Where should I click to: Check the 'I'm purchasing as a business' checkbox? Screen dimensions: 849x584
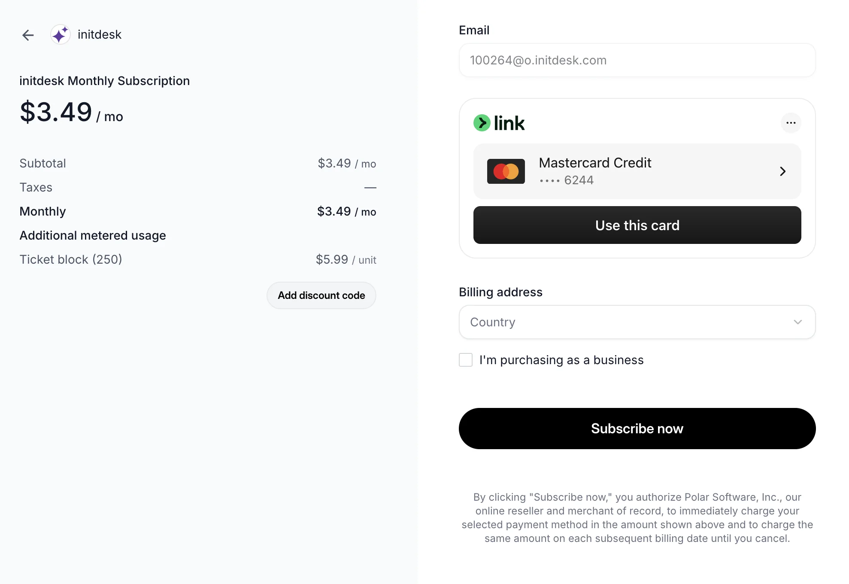click(x=465, y=360)
